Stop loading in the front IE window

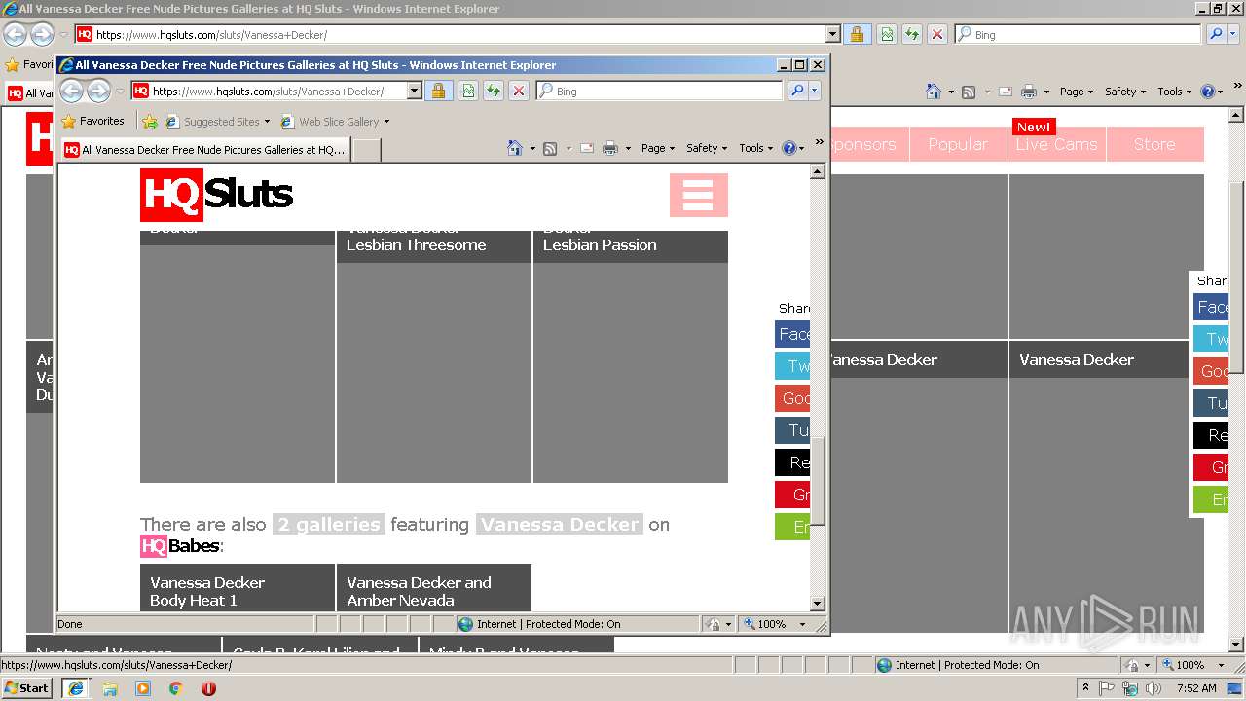pyautogui.click(x=519, y=91)
